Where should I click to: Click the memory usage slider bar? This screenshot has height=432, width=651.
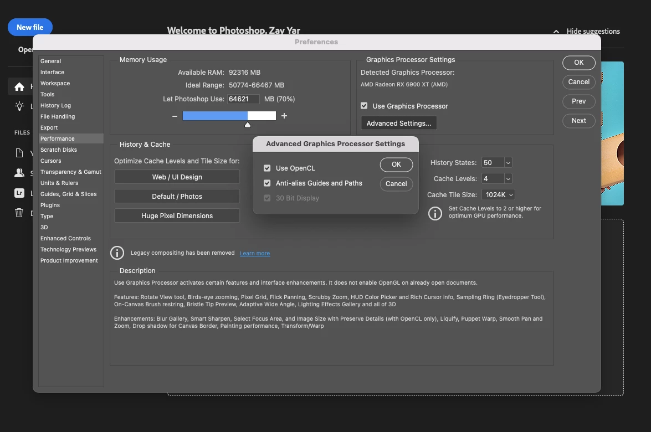click(229, 116)
